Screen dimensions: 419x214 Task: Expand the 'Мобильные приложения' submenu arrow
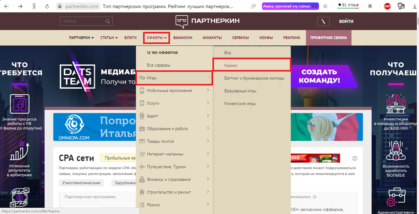(x=208, y=90)
